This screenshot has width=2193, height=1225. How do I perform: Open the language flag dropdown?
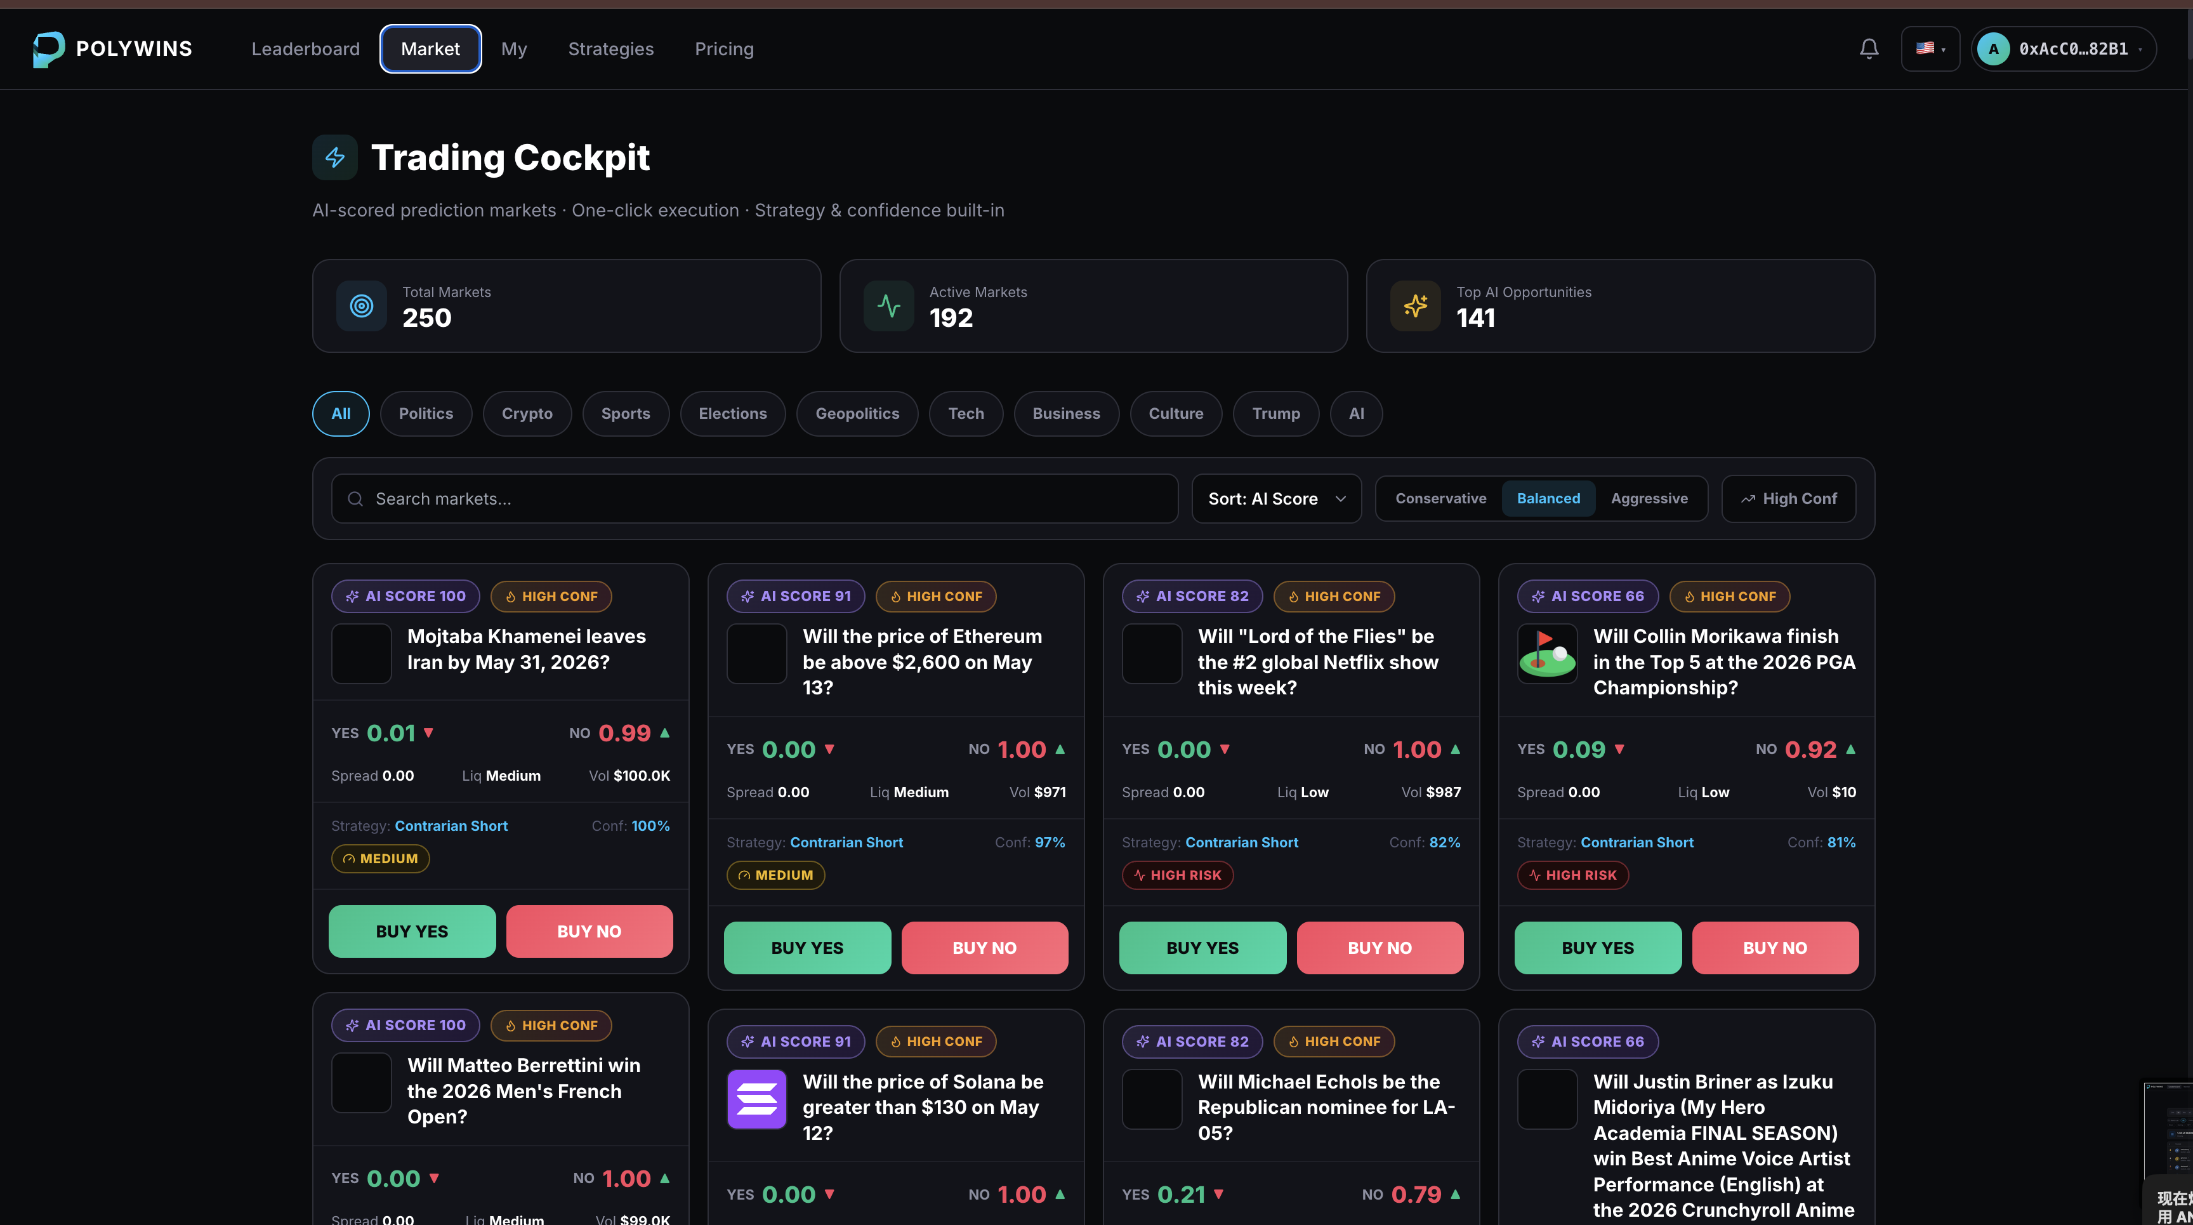(x=1930, y=48)
